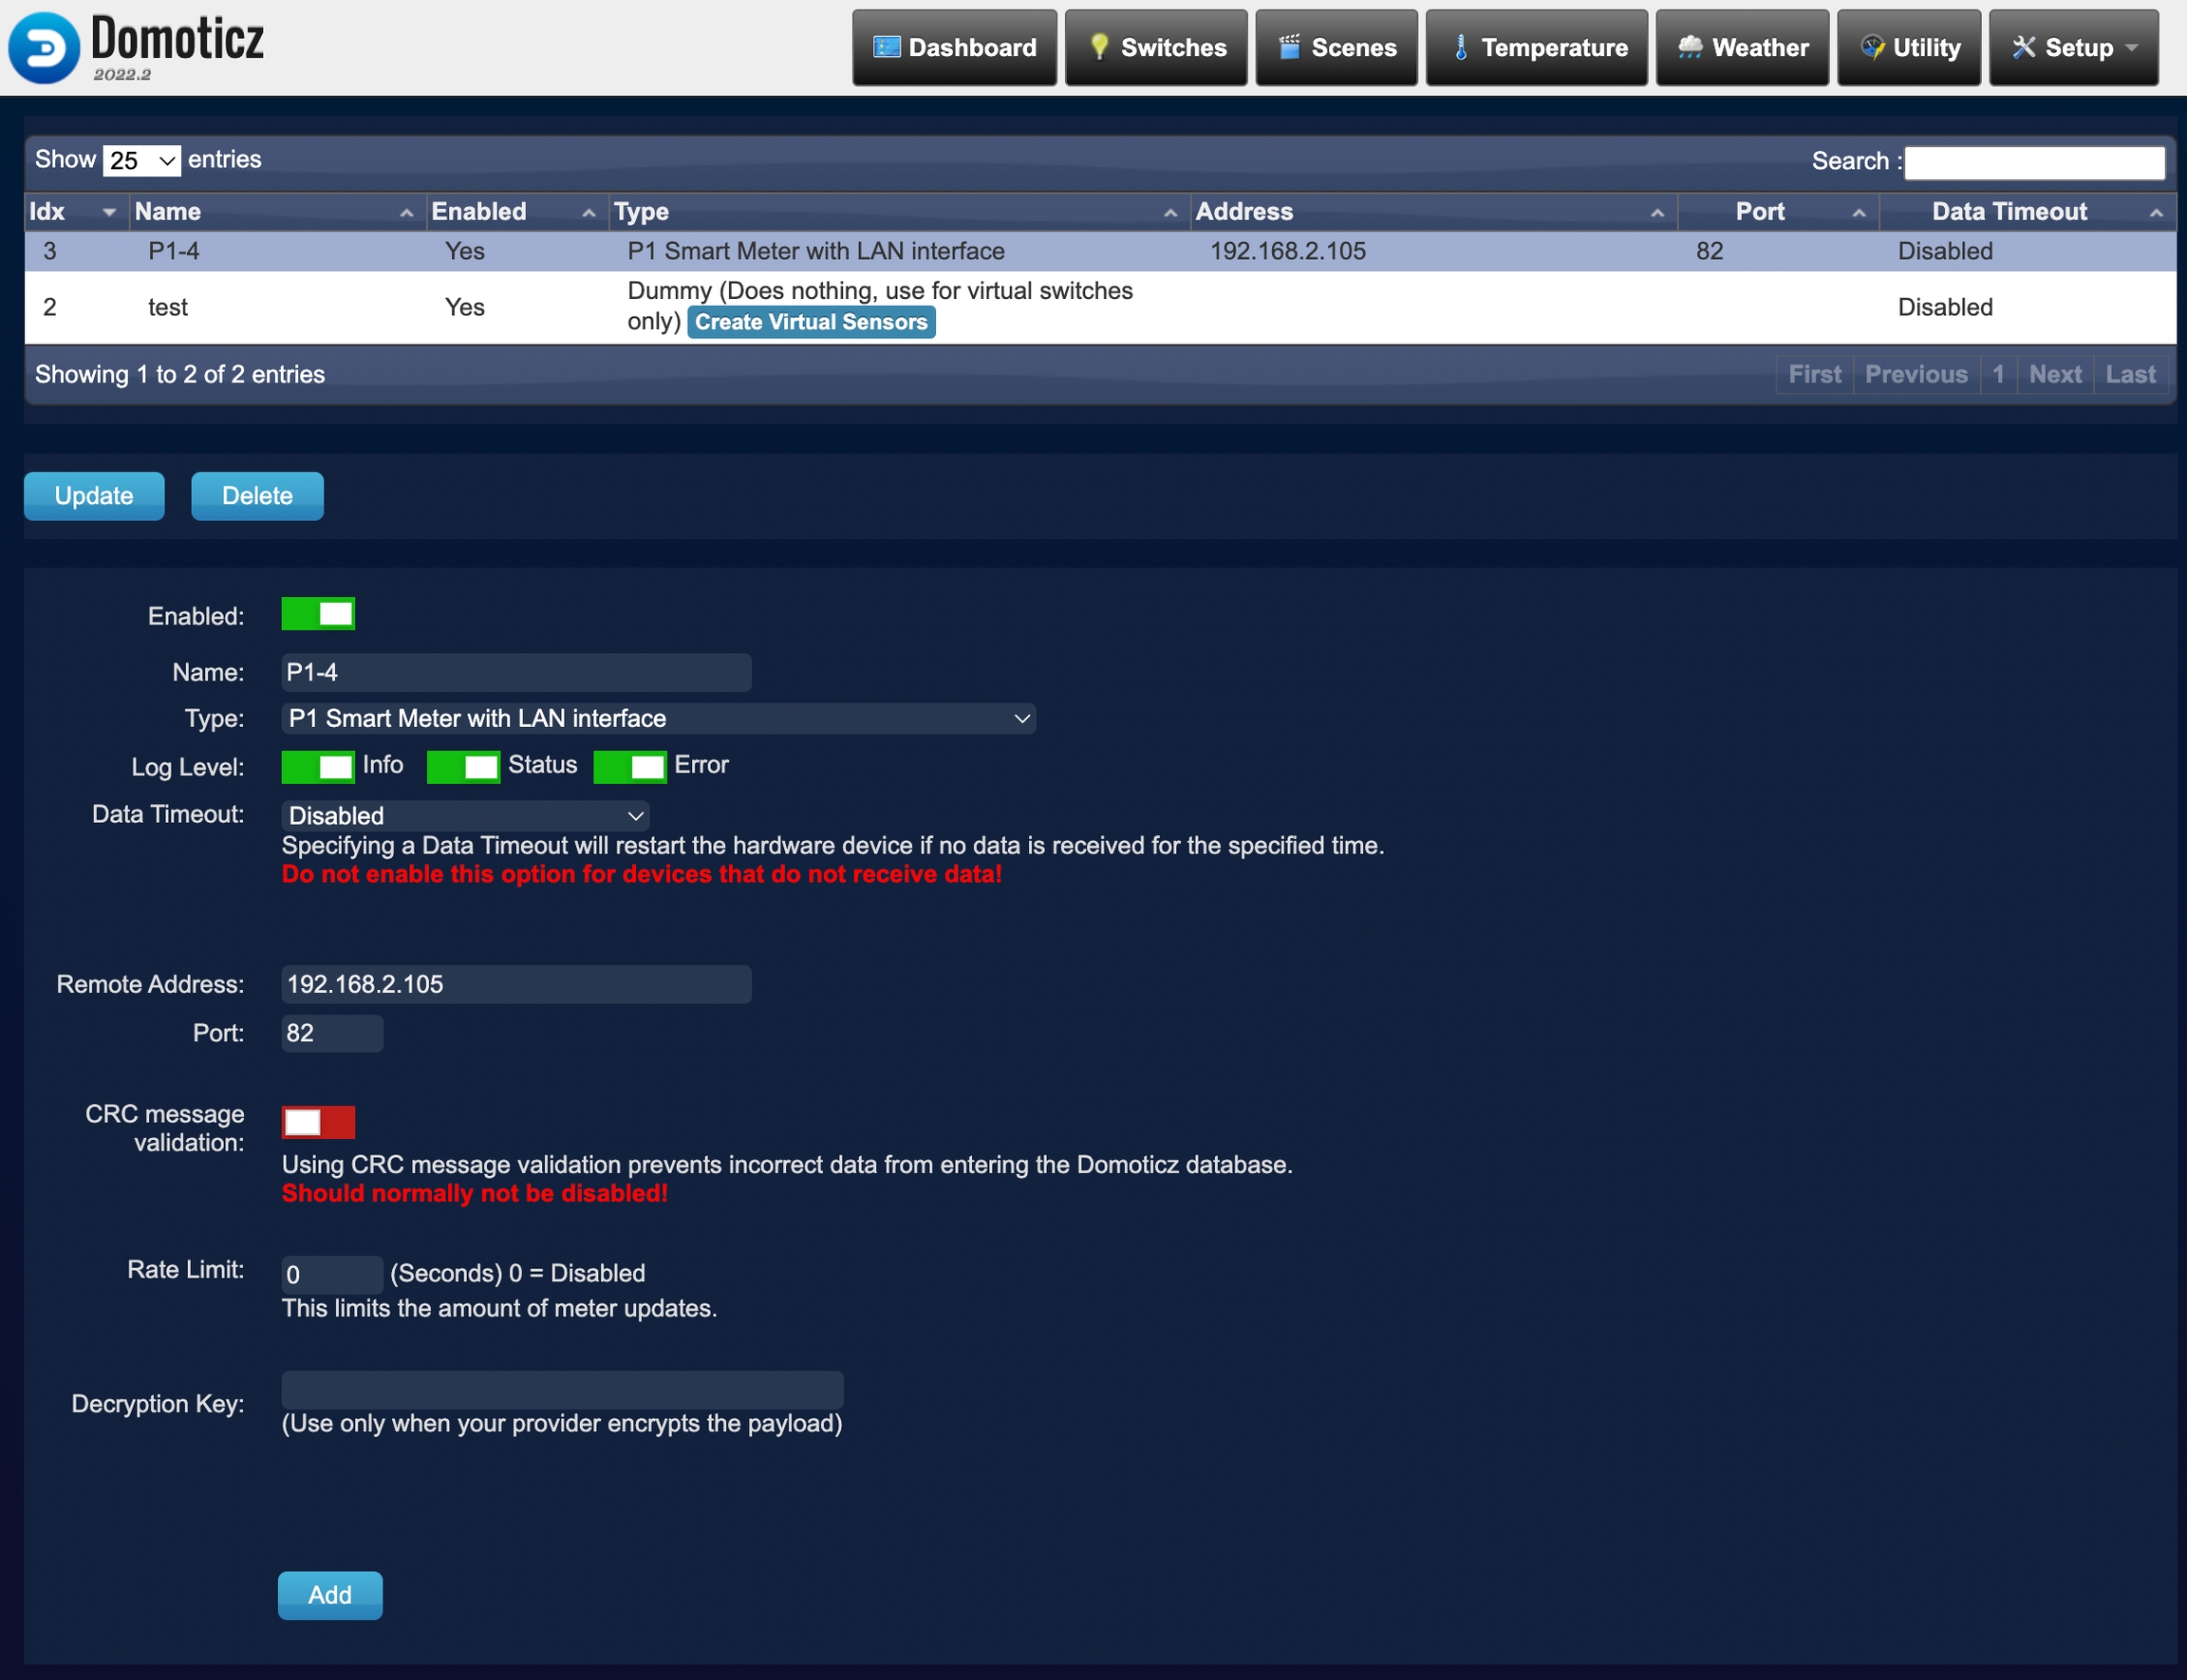Toggle the Error log level switch

630,767
